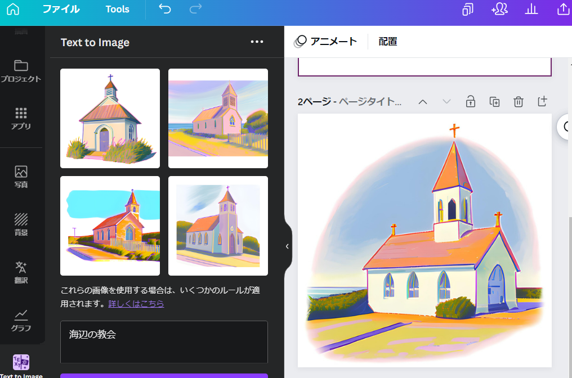
Task: Undo the last action
Action: (165, 9)
